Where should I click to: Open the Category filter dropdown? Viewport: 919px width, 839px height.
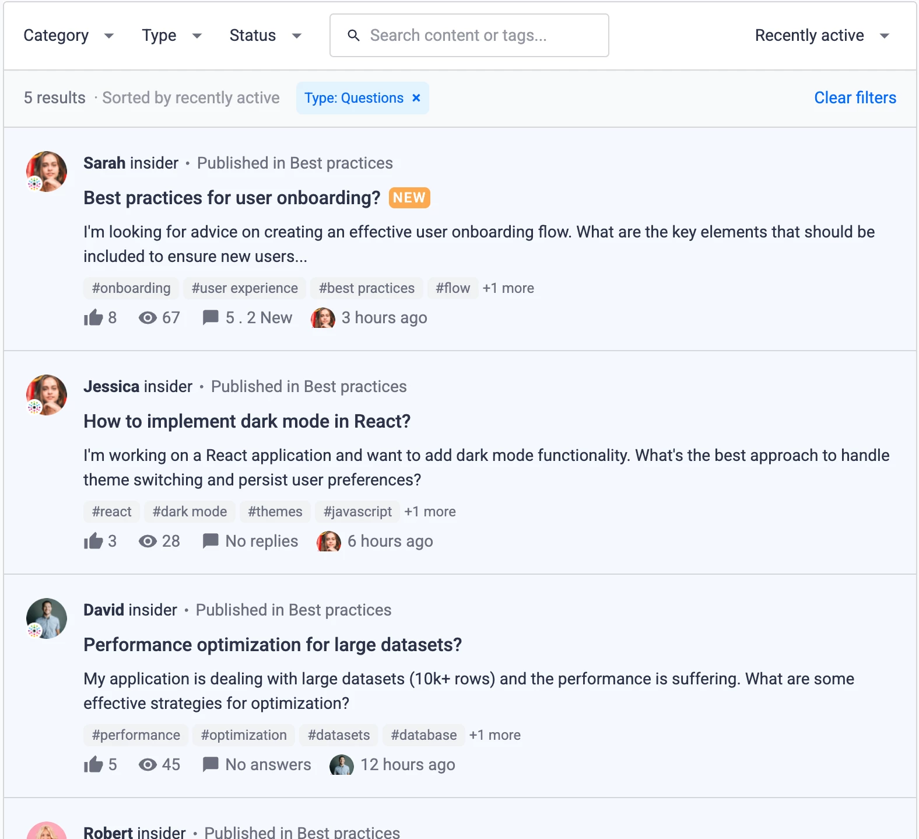[x=68, y=36]
